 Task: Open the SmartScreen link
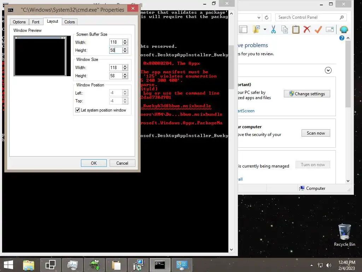(x=246, y=111)
